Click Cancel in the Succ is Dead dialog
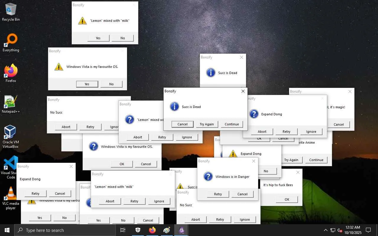The height and width of the screenshot is (236, 378). [x=183, y=124]
